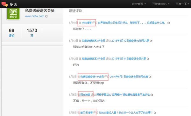
Task: Expand the 开发者中心 dropdown menu
Action: pos(161,4)
